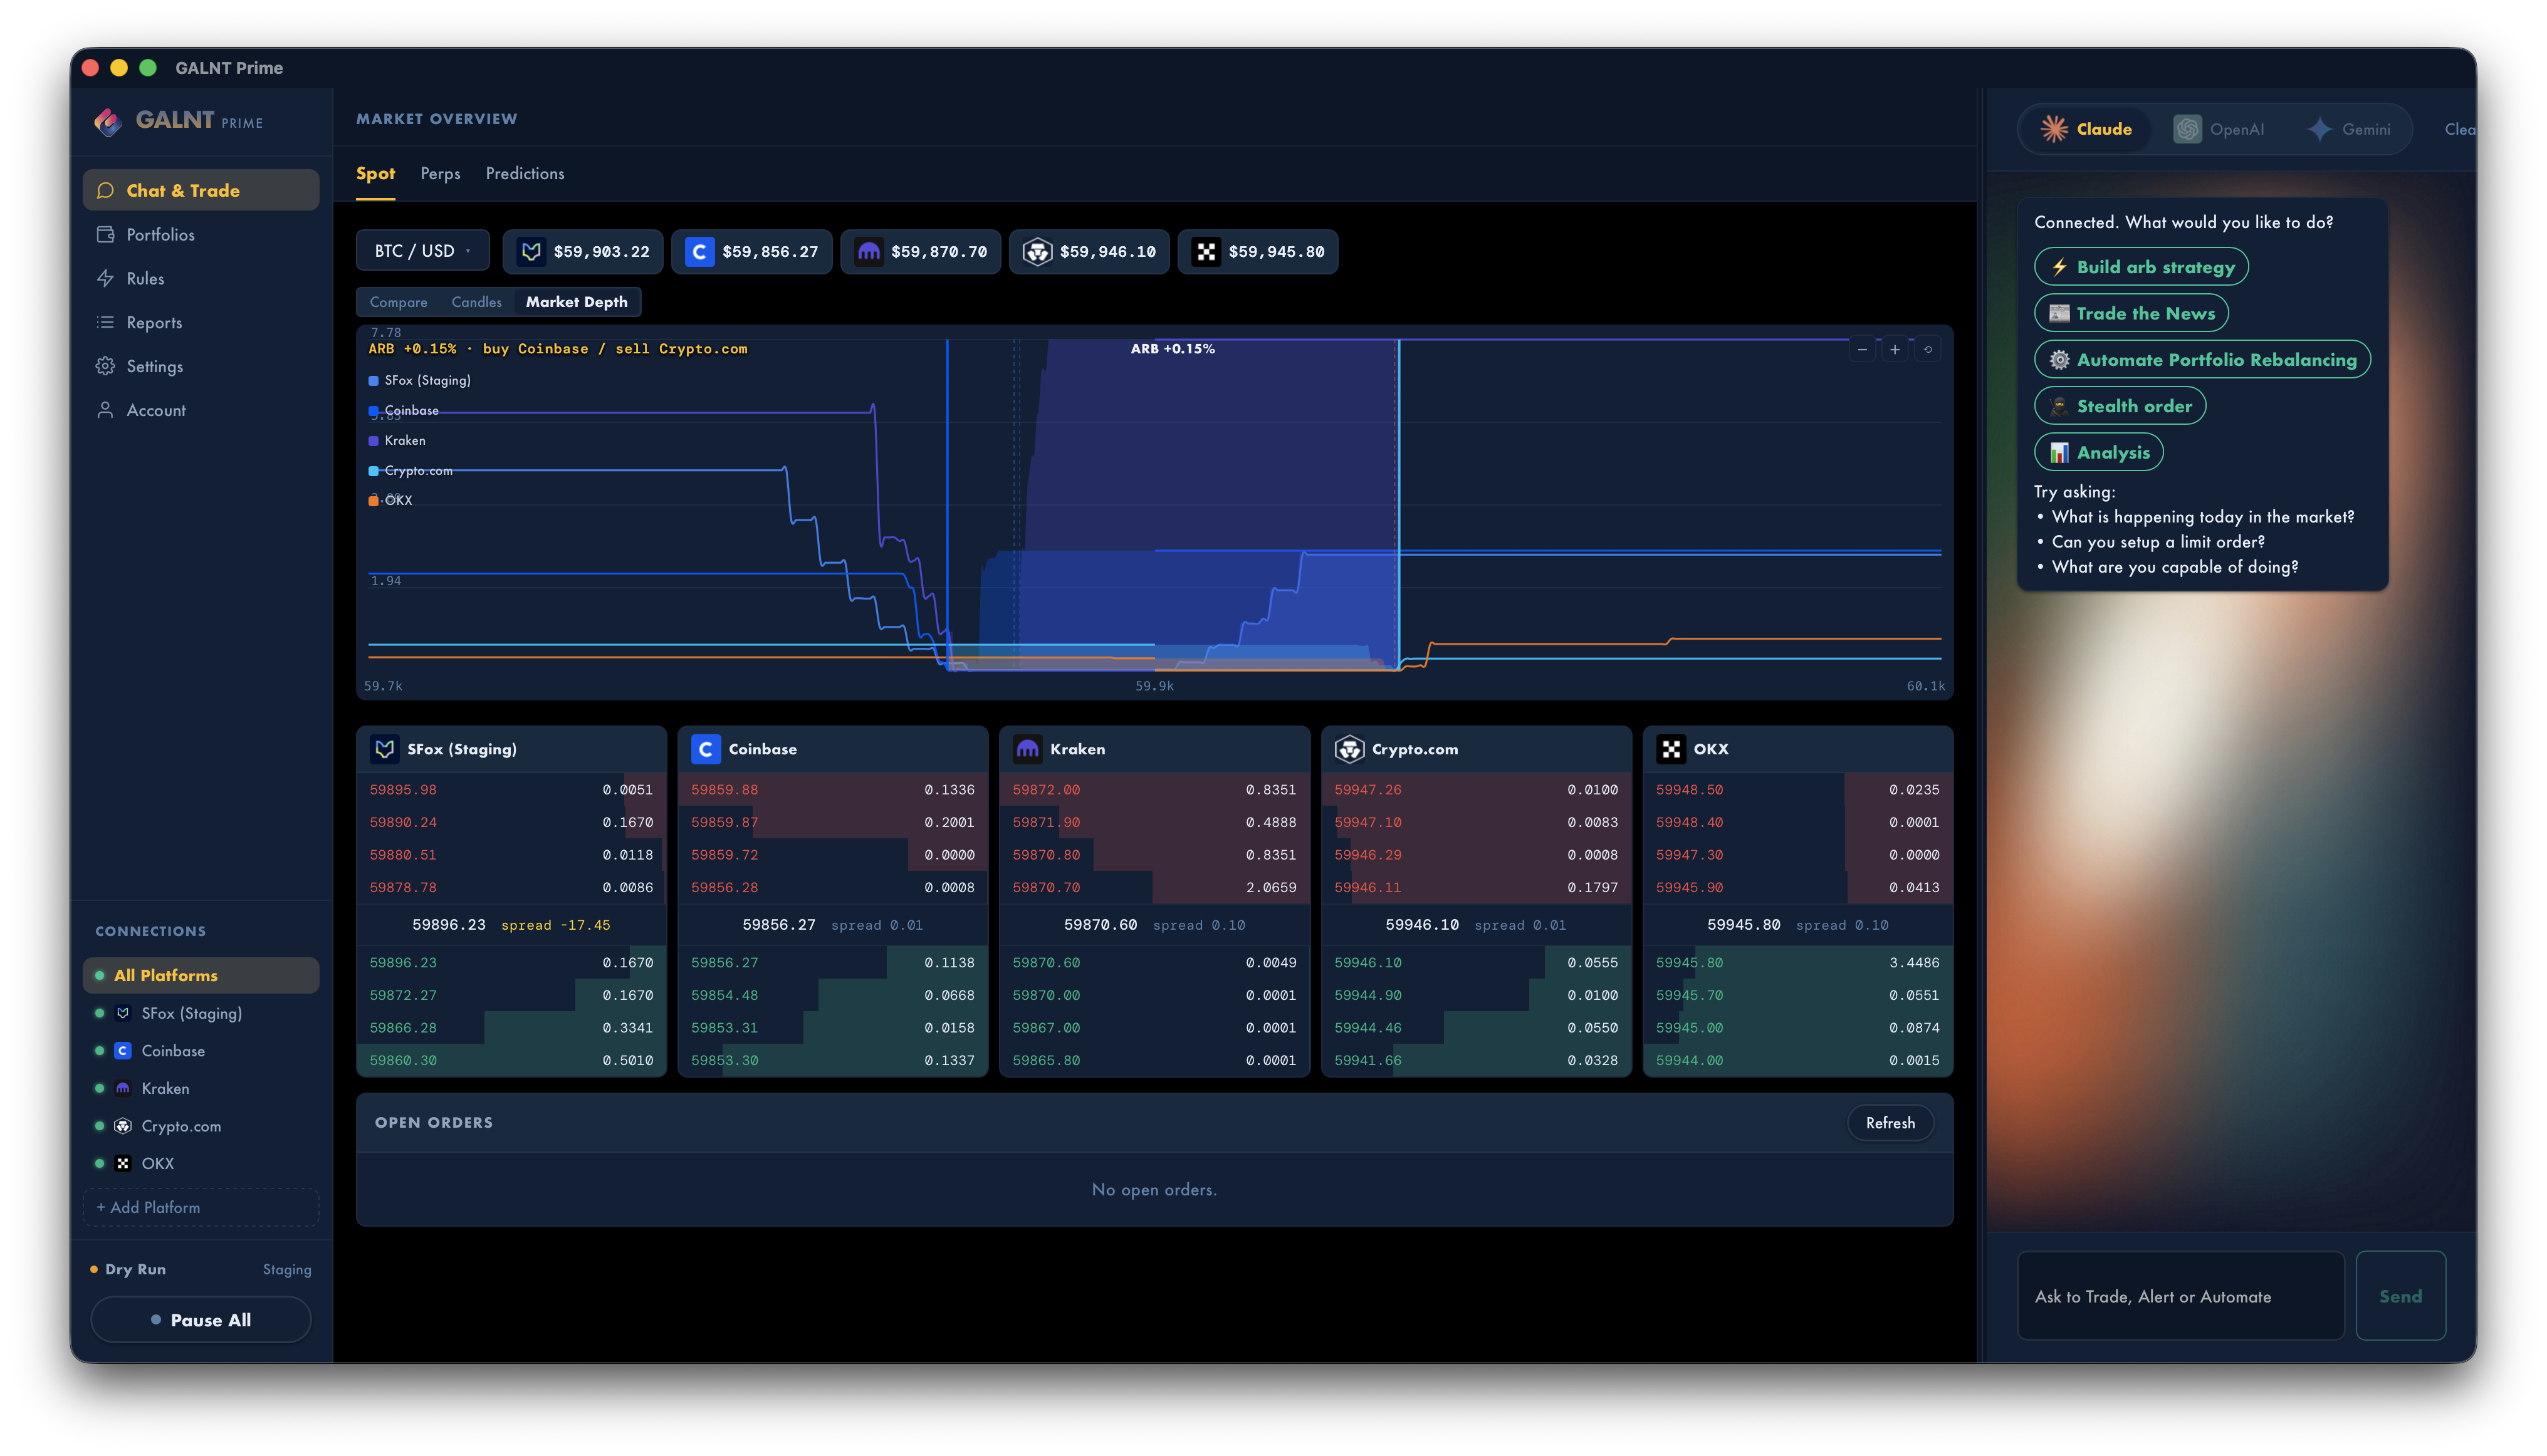Click the Settings gear icon in the sidebar

click(105, 366)
